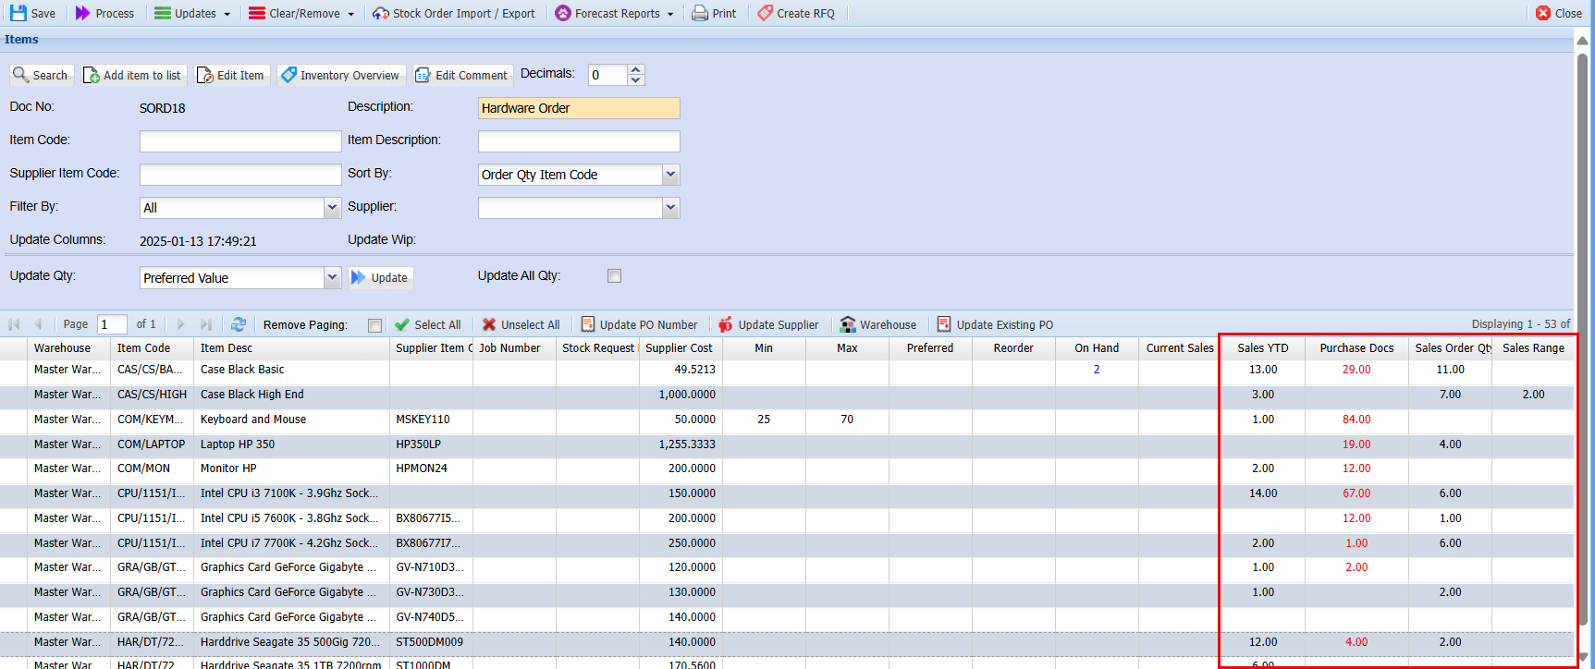Image resolution: width=1595 pixels, height=669 pixels.
Task: Expand the Update Qty dropdown
Action: 333,277
